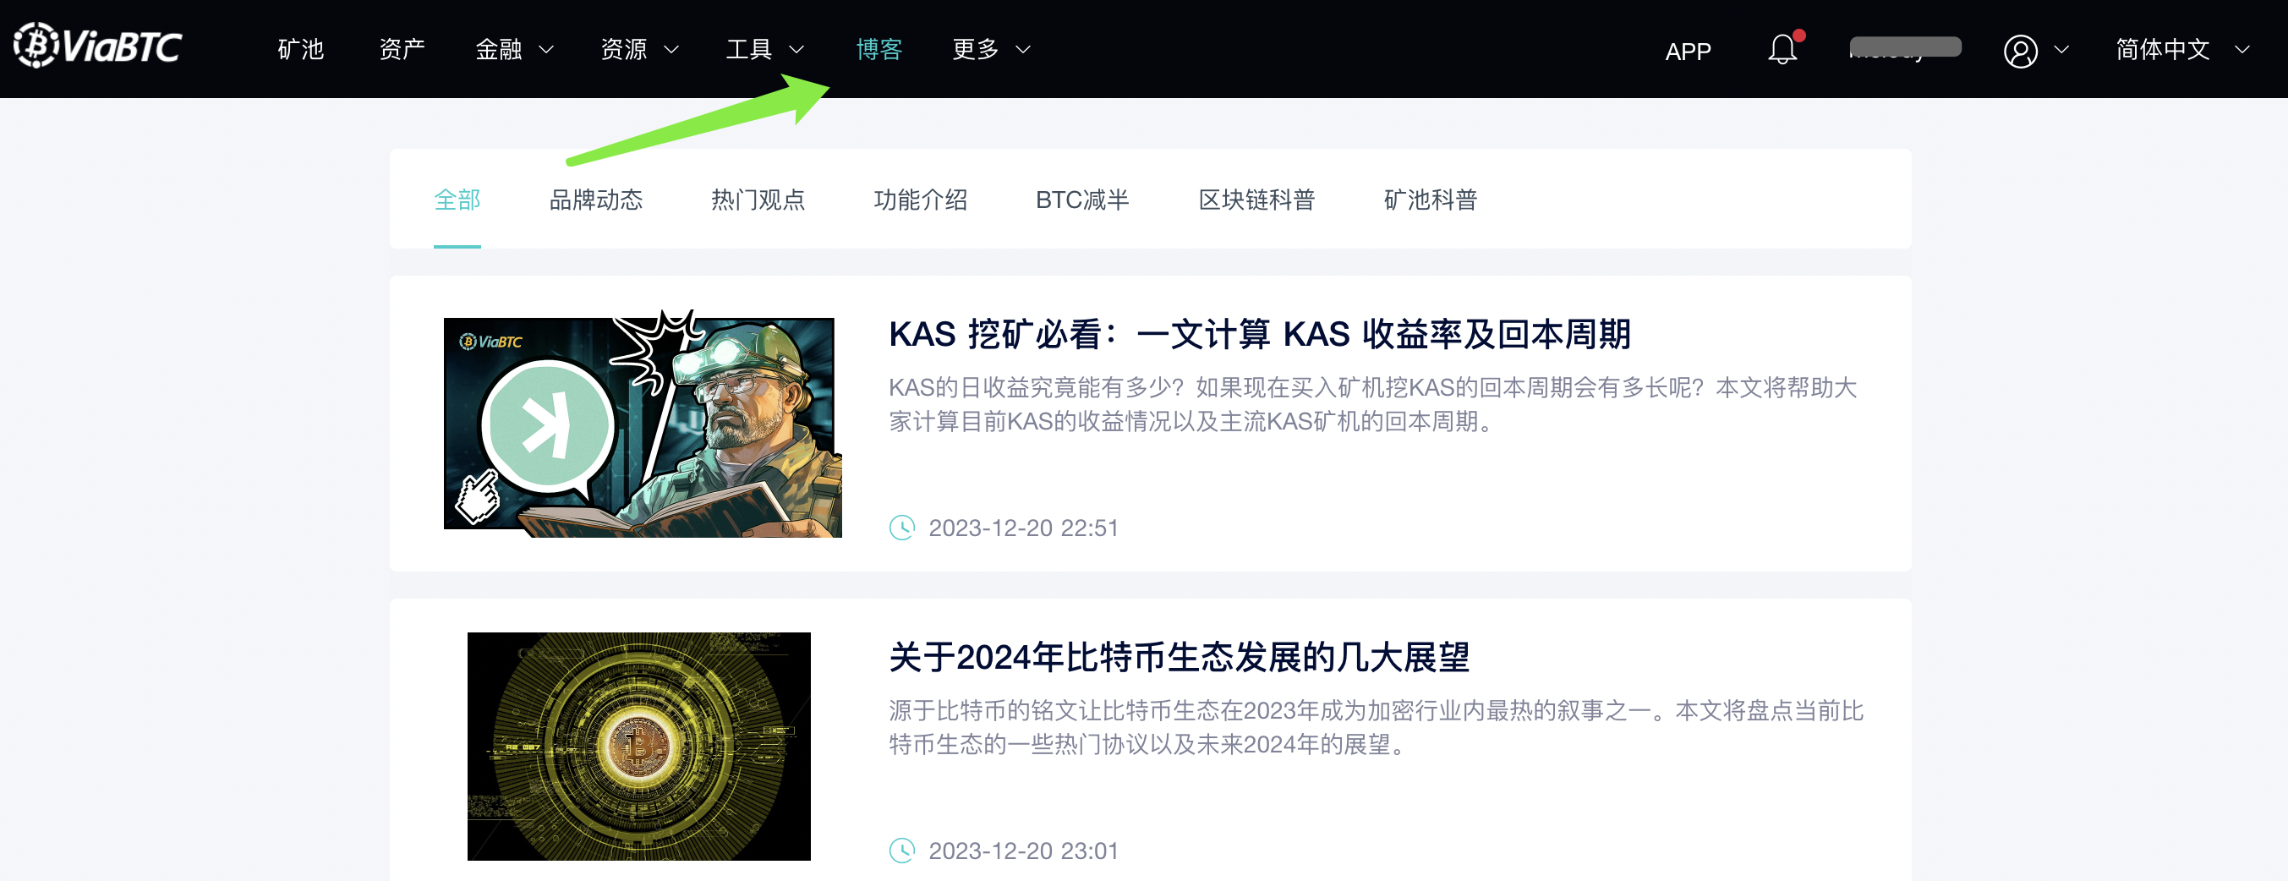Open the KAS 挖矿必看 article title

(x=1260, y=335)
